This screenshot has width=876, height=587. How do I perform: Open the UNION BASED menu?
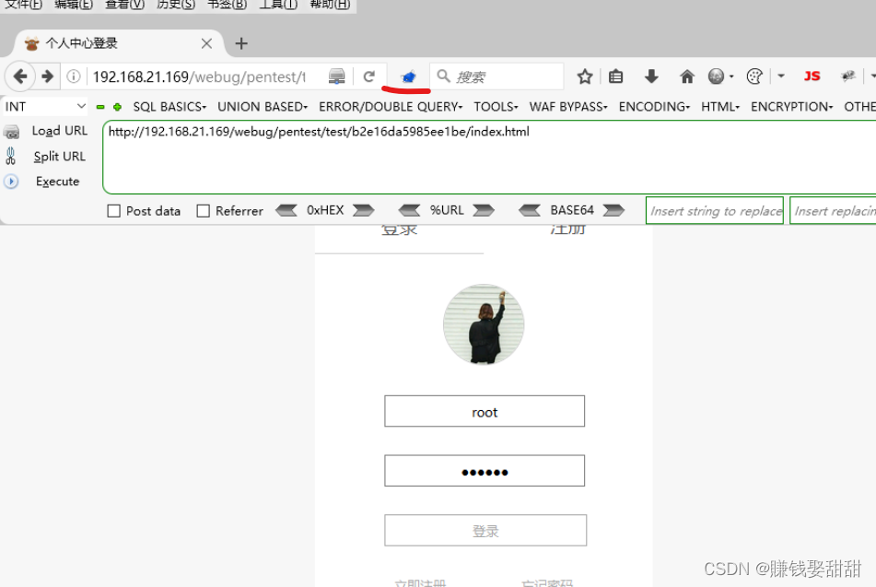tap(263, 106)
